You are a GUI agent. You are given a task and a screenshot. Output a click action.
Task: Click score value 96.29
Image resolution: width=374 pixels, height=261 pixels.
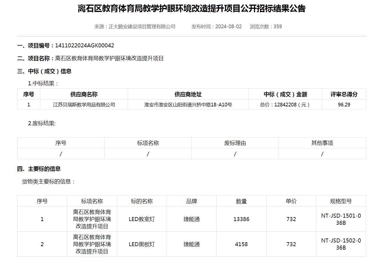pyautogui.click(x=344, y=105)
